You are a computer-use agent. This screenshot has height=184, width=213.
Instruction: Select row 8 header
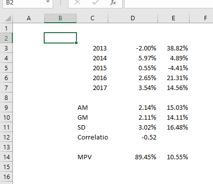[x=6, y=97]
